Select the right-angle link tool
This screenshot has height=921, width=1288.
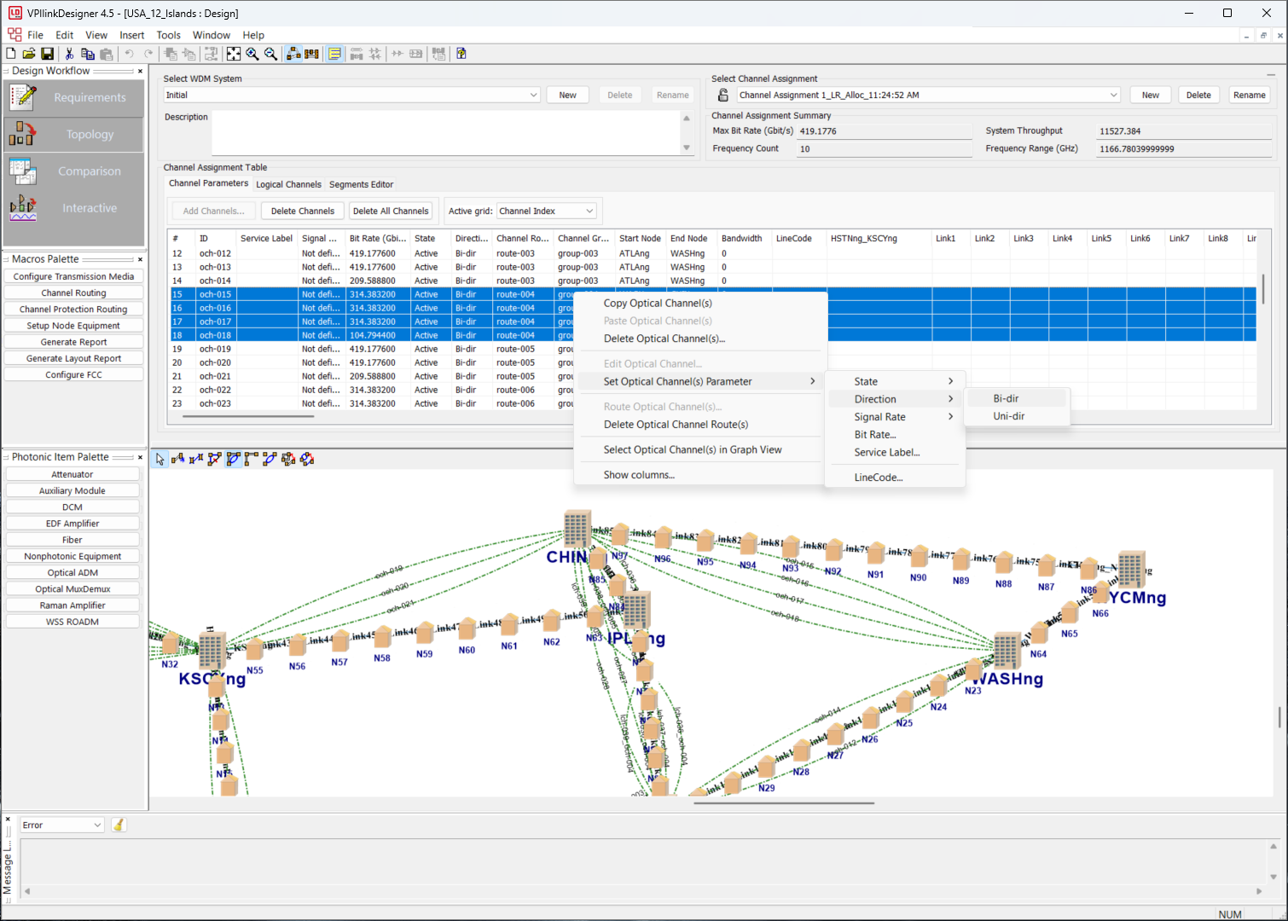tap(251, 459)
